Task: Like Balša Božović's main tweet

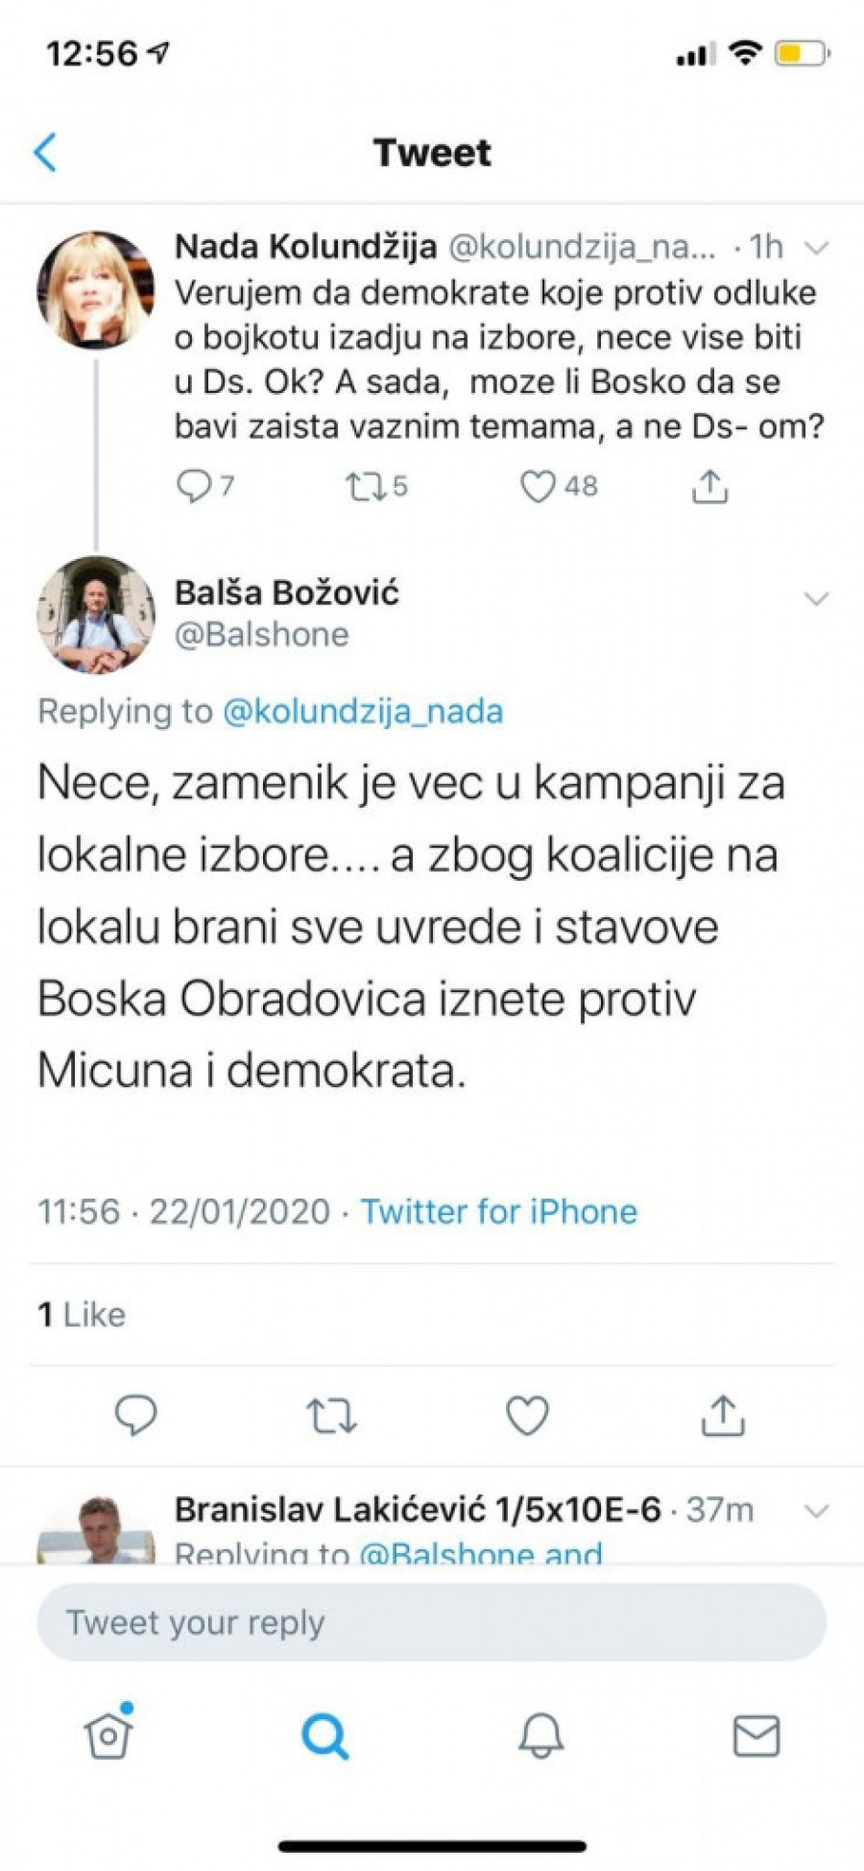Action: [527, 1415]
